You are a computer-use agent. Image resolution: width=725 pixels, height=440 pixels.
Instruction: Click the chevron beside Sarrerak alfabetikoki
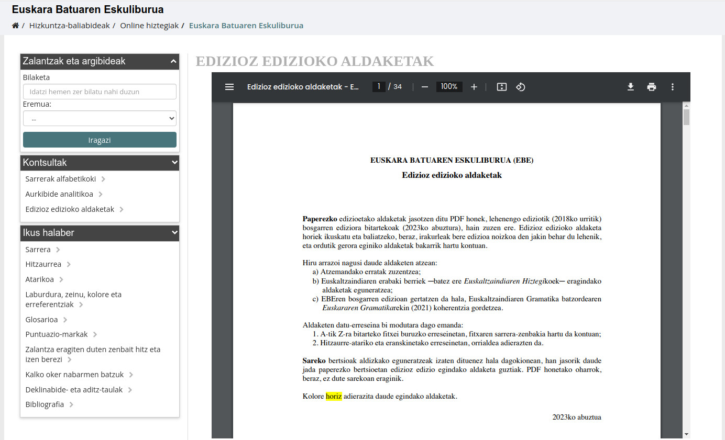coord(103,179)
